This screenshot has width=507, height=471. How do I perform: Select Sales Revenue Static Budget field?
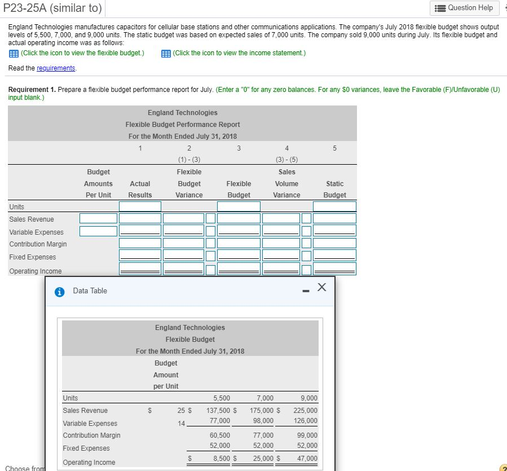click(x=334, y=218)
